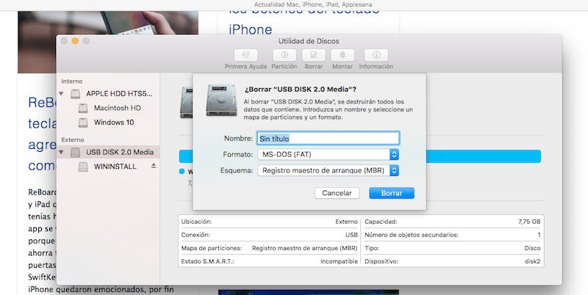Click the article photo thumbnail in browser

coord(108,42)
